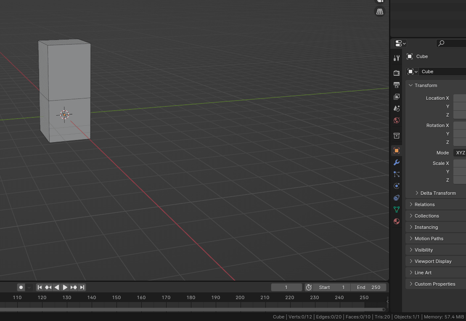Image resolution: width=466 pixels, height=321 pixels.
Task: Open the Physics properties tab
Action: [x=396, y=186]
